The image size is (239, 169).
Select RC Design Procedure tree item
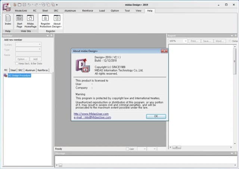click(19, 75)
